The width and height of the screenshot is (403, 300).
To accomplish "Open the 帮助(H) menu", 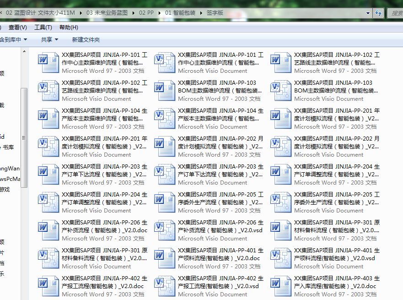I will 69,27.
